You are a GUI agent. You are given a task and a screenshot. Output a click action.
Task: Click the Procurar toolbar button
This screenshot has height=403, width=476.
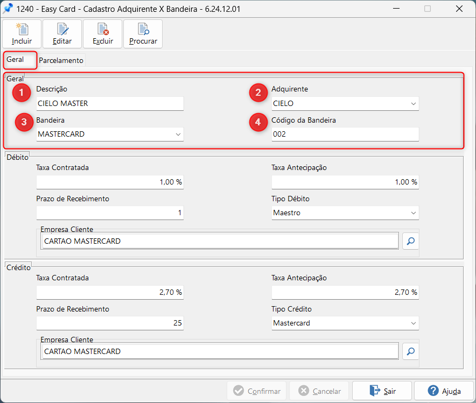pos(143,34)
